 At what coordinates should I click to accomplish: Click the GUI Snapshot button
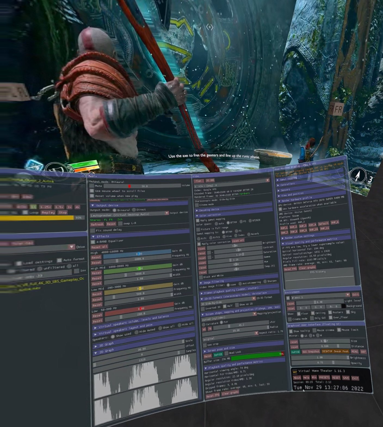pyautogui.click(x=311, y=352)
